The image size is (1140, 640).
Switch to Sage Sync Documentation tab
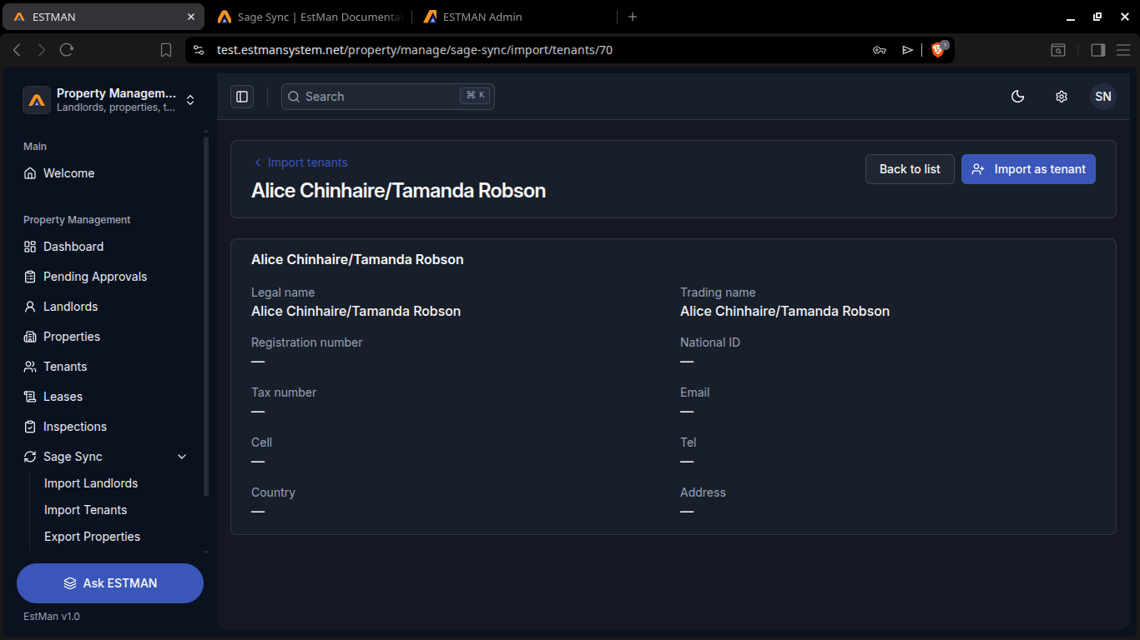click(x=310, y=17)
